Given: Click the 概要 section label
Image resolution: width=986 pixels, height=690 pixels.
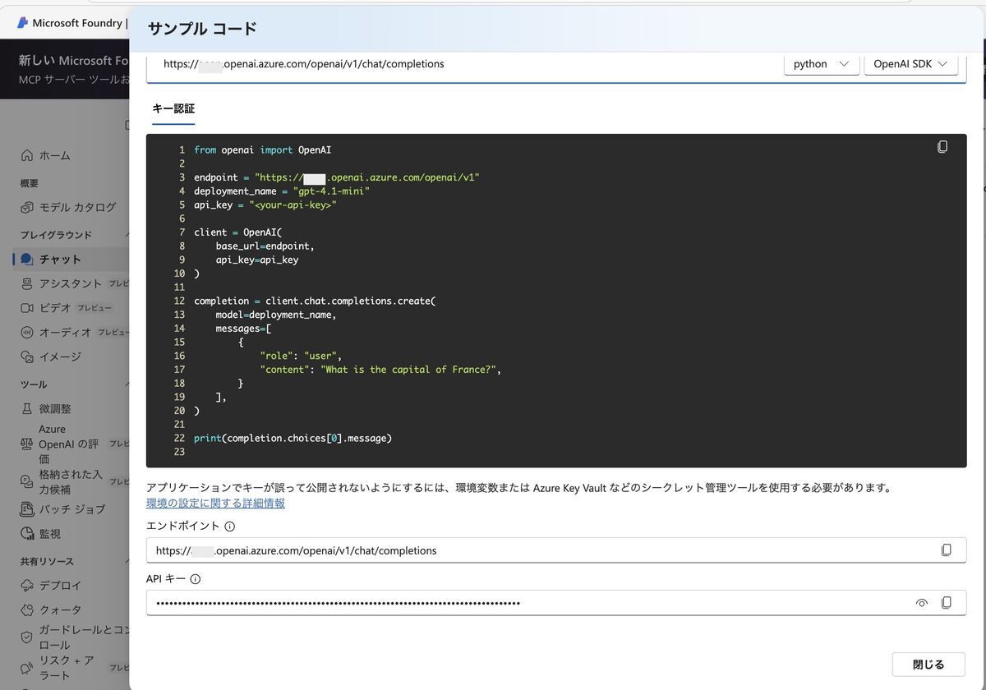Looking at the screenshot, I should [x=30, y=183].
